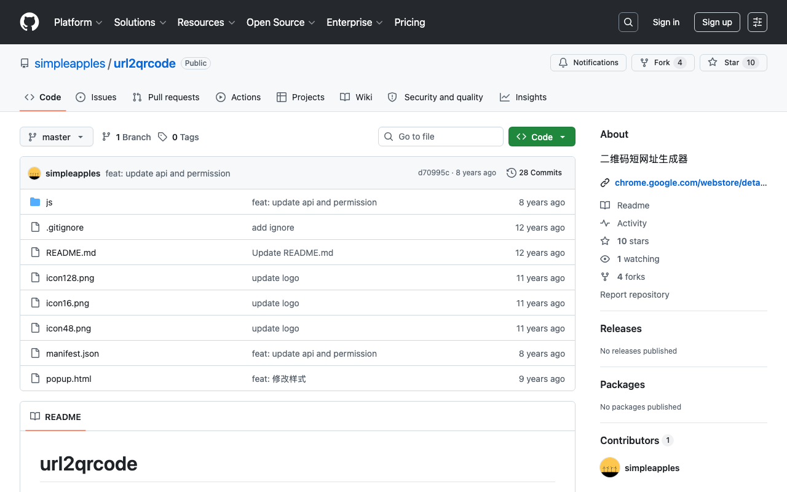
Task: Expand the Resources menu
Action: point(206,22)
